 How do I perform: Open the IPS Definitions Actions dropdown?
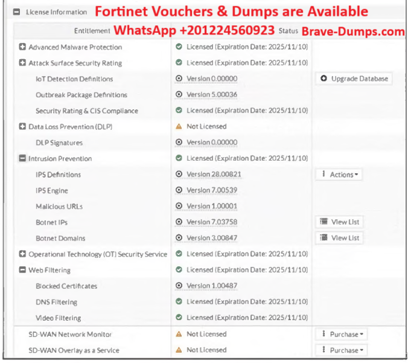339,175
